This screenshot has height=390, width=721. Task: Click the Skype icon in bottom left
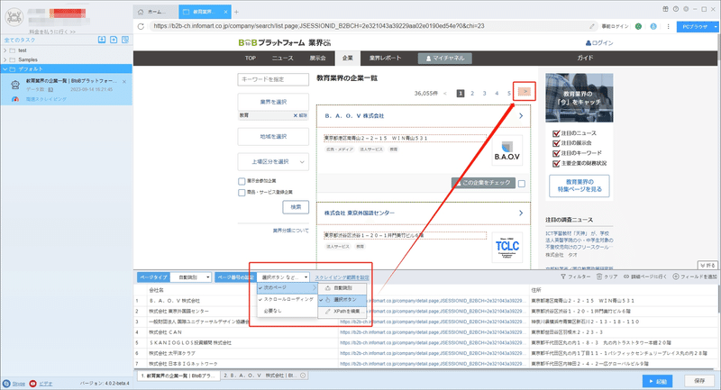click(x=6, y=384)
